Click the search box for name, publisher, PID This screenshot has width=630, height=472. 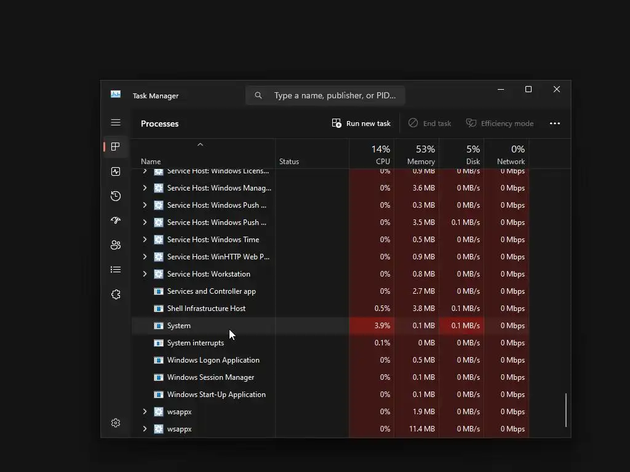[325, 95]
